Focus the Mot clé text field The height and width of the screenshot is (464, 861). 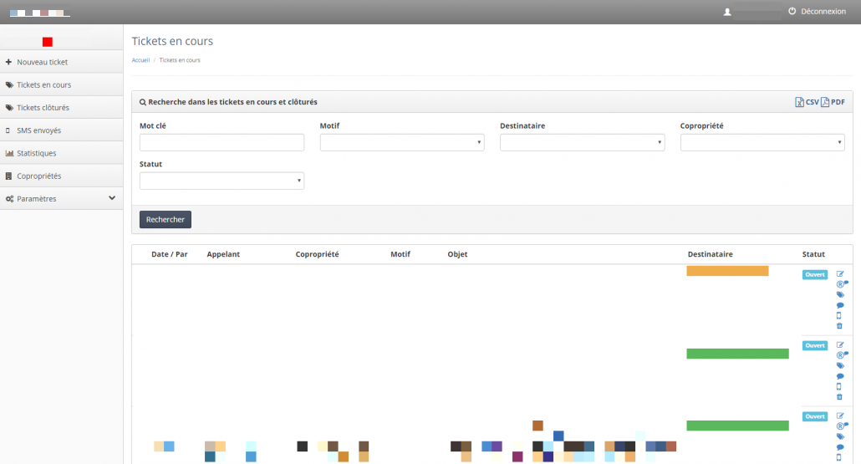222,143
